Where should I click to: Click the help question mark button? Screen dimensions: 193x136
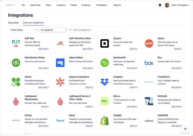[185, 129]
